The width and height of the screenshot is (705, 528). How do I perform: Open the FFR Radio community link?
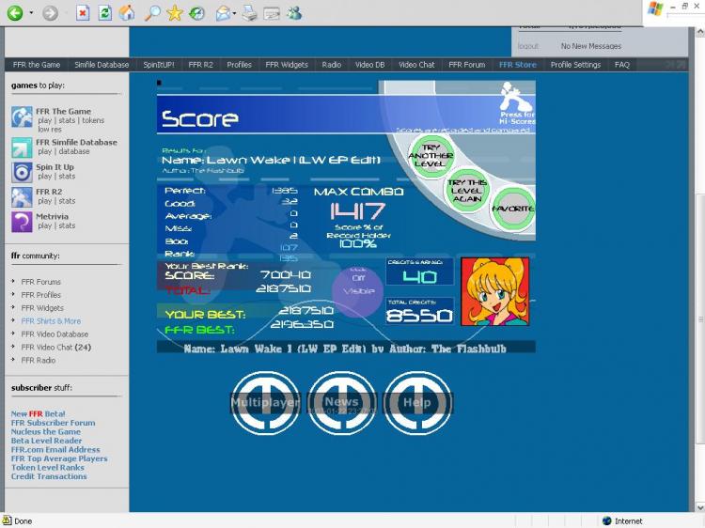tap(39, 360)
